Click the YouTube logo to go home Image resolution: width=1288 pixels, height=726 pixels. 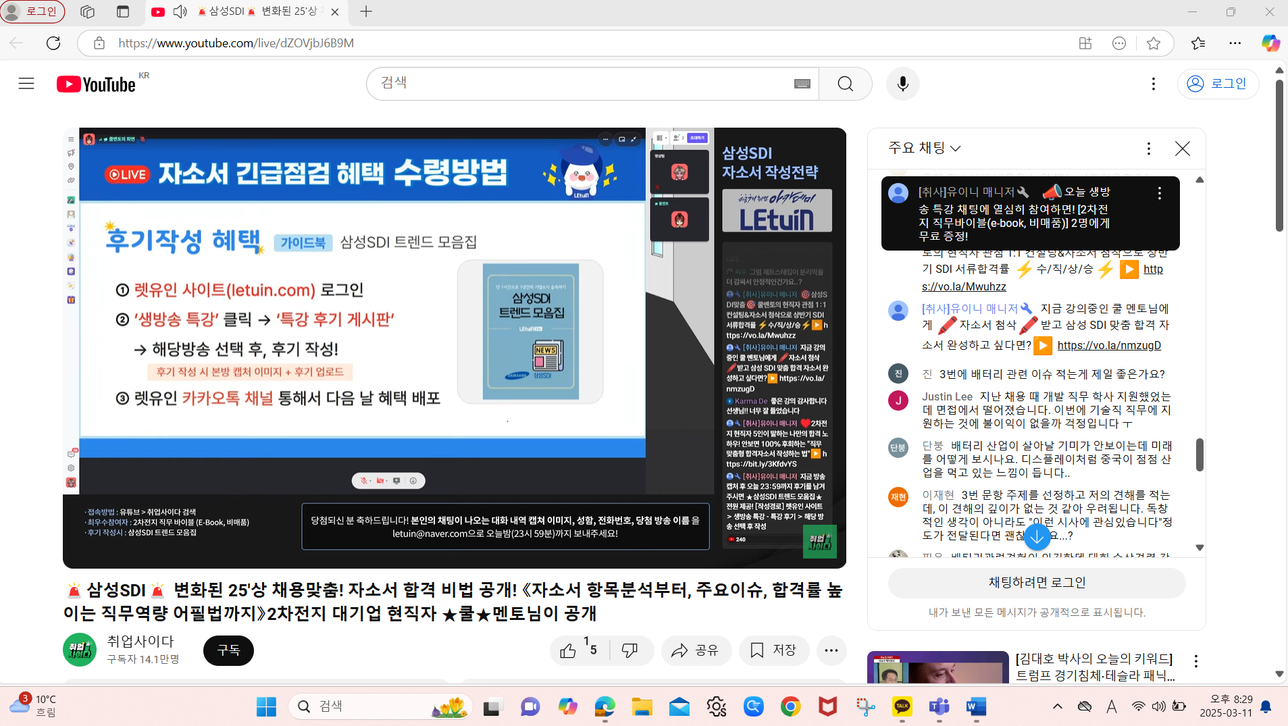click(x=96, y=84)
